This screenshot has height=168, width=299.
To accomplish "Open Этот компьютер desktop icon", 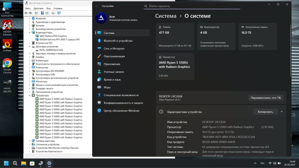I will pos(7,10).
